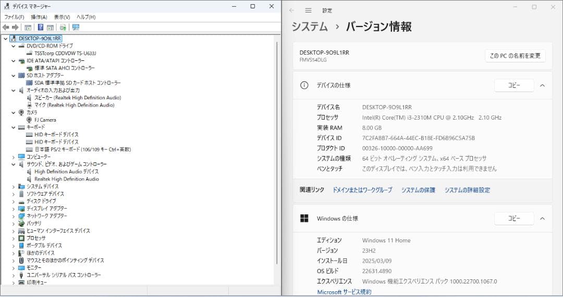The height and width of the screenshot is (297, 563).
Task: Click the mouse and pointing devices icon
Action: (x=21, y=260)
